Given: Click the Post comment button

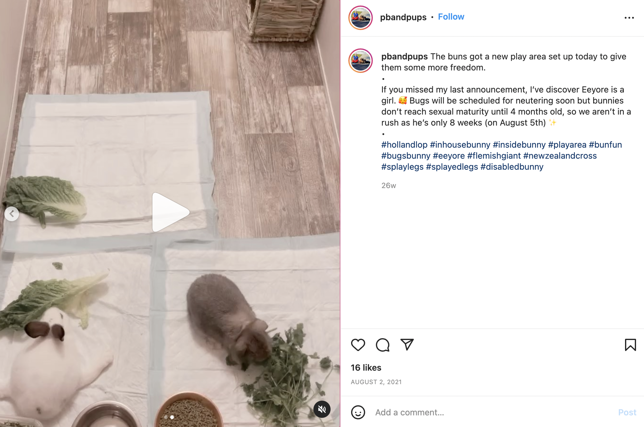Looking at the screenshot, I should coord(627,412).
